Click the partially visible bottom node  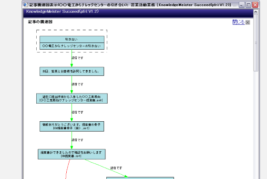tap(140, 178)
